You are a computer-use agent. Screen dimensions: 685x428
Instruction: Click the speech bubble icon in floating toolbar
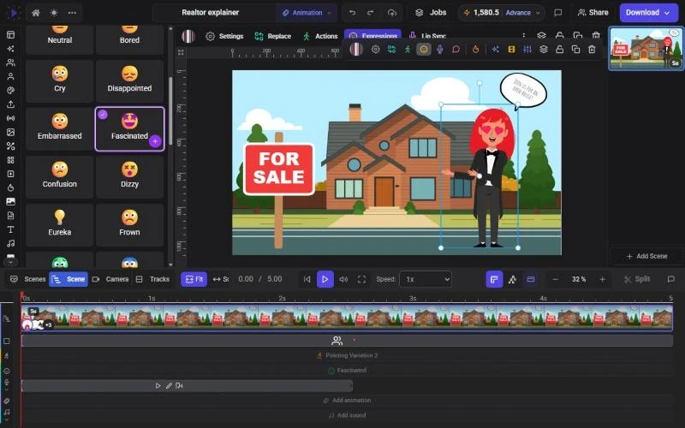pyautogui.click(x=456, y=50)
